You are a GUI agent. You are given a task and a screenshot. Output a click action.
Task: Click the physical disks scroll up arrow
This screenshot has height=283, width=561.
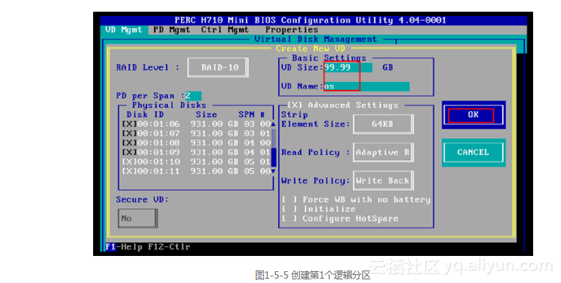tap(273, 124)
